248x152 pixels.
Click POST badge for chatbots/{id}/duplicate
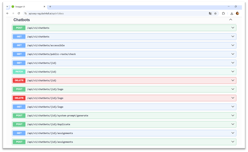click(19, 124)
